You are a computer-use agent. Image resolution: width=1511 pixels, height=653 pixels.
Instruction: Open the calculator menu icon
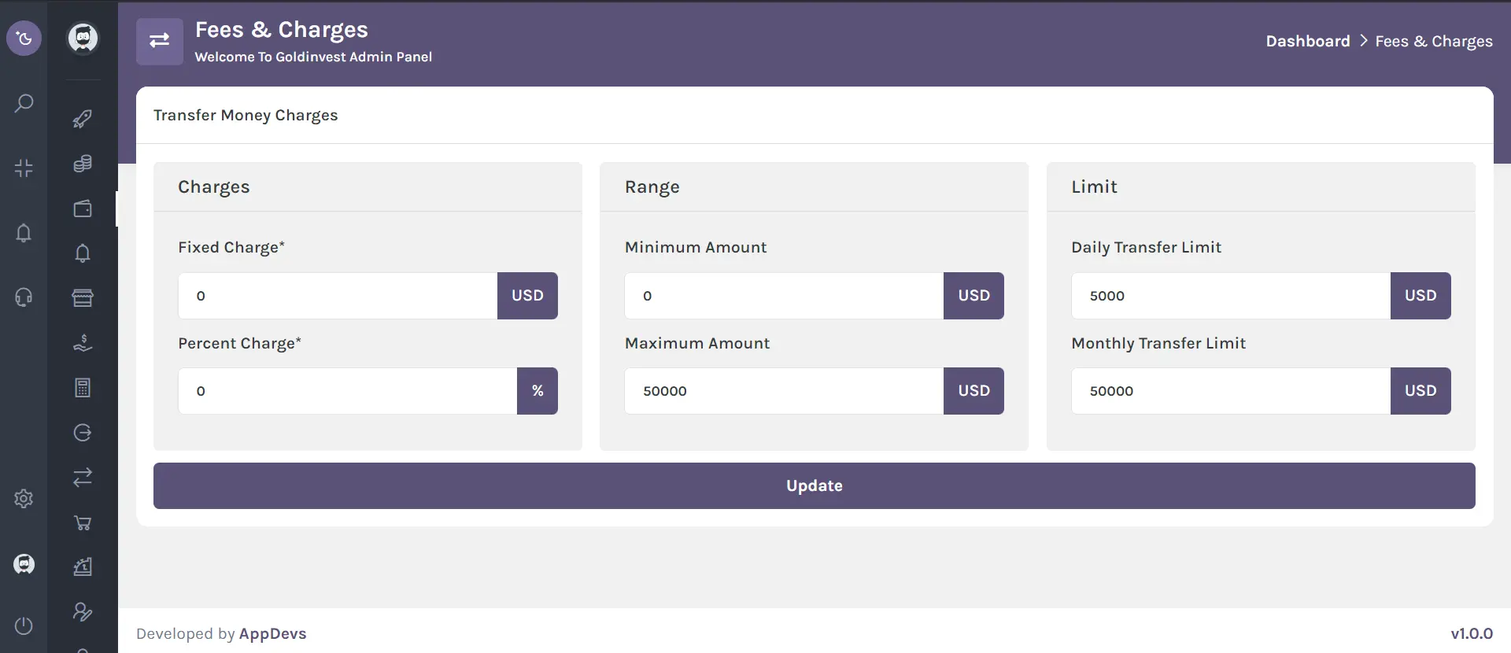[x=83, y=387]
